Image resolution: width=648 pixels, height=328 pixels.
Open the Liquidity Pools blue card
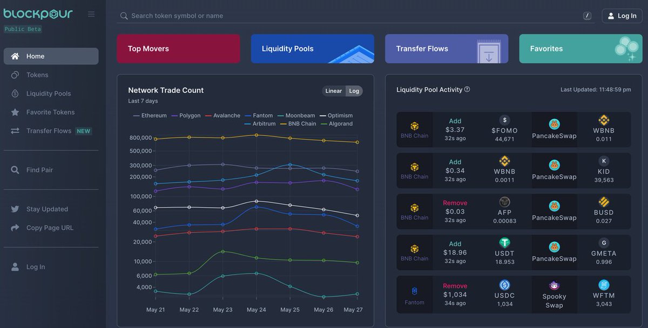(313, 49)
